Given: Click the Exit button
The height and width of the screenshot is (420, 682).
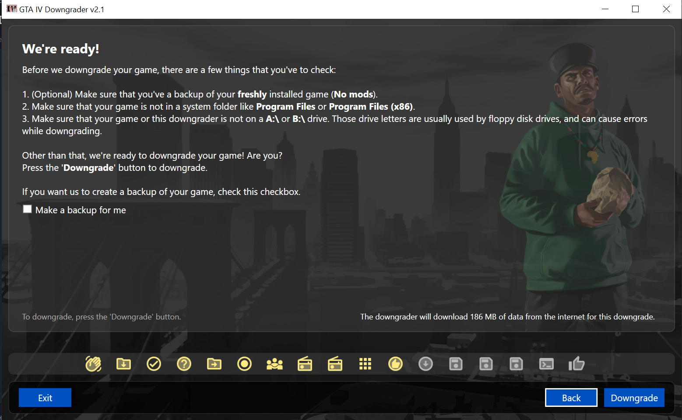Looking at the screenshot, I should point(45,398).
